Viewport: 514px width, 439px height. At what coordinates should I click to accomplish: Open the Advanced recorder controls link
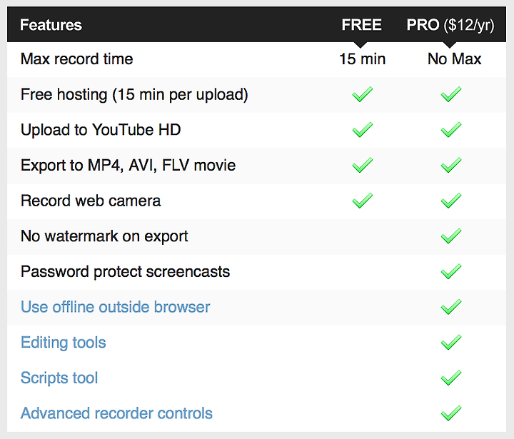(116, 413)
